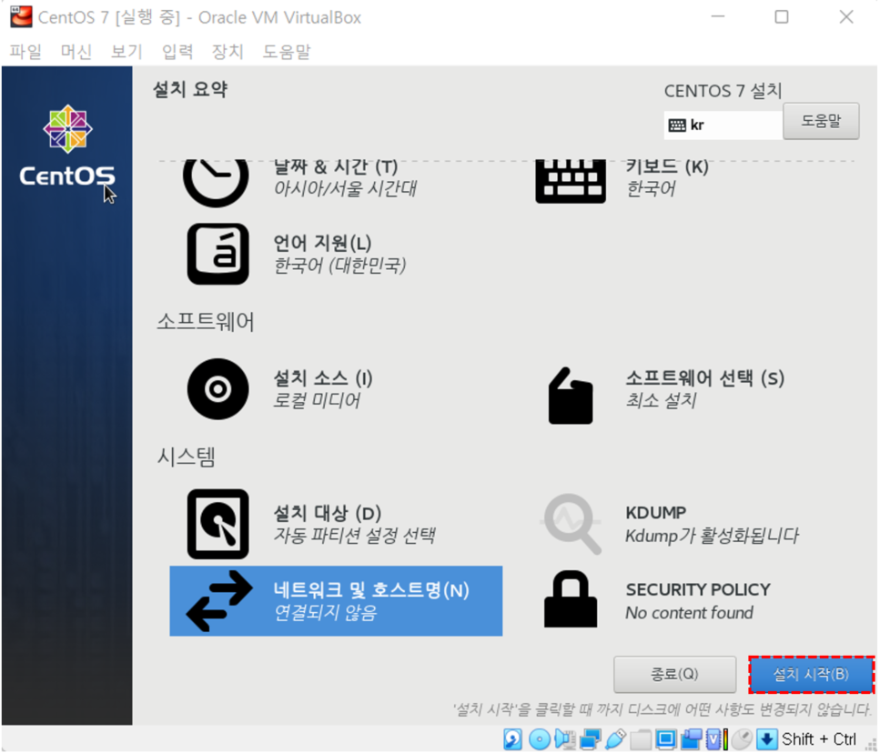Viewport: 880px width, 753px height.
Task: Click the Kdump가 활성화됩니다 status text
Action: [x=713, y=536]
